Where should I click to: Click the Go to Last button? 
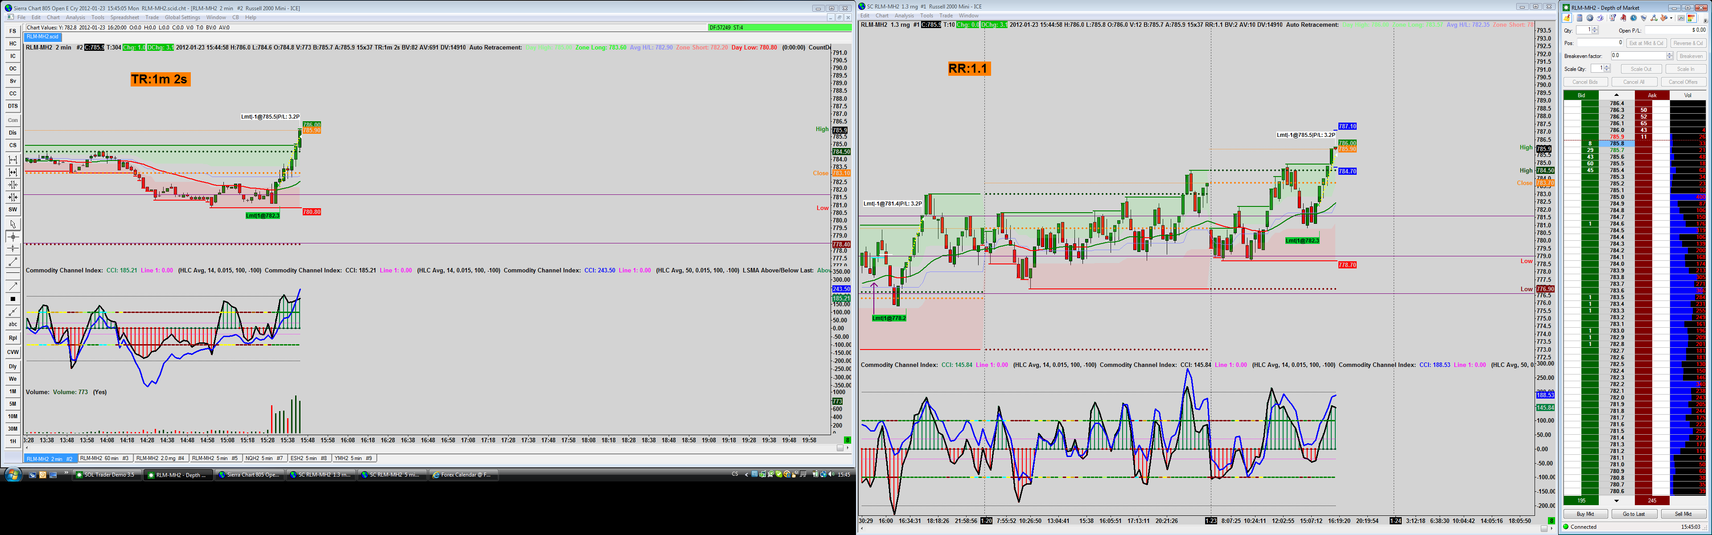click(1634, 514)
